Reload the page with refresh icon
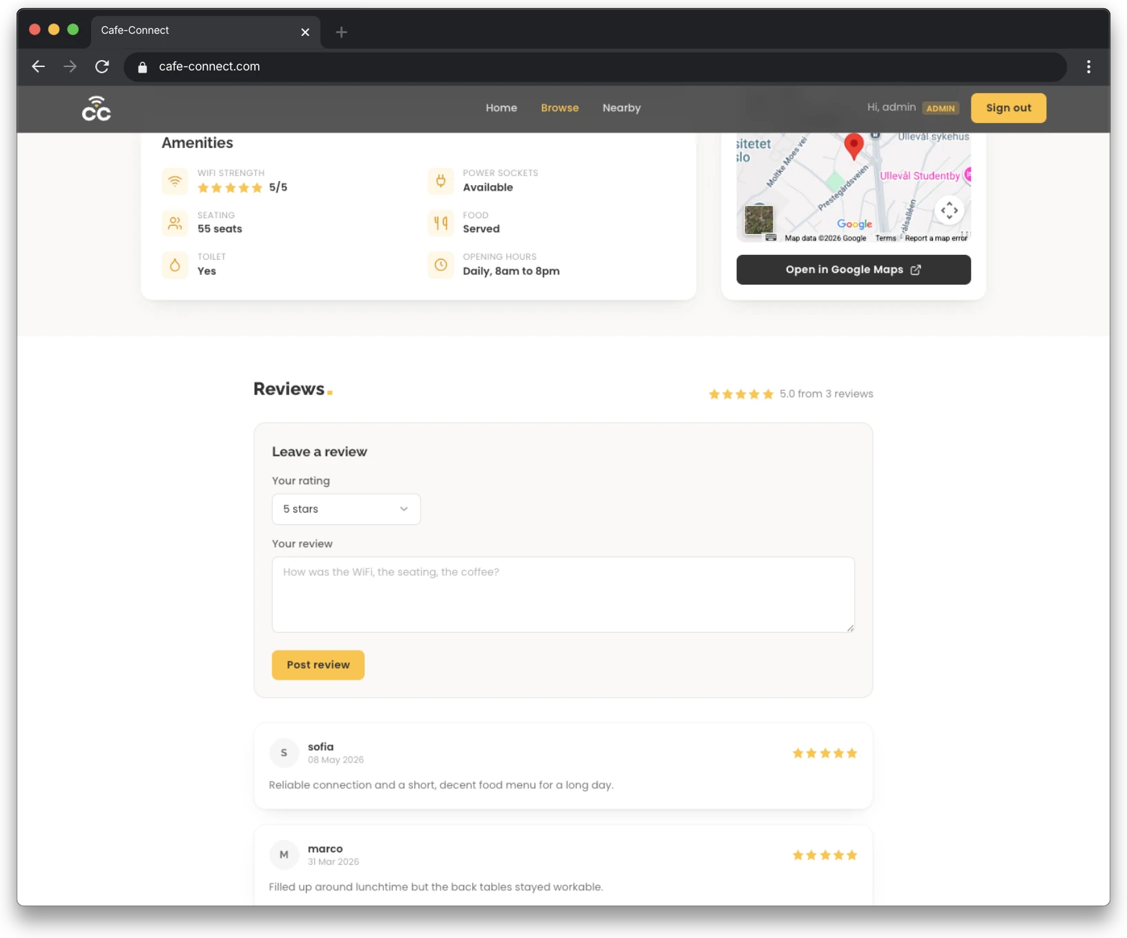 [102, 66]
